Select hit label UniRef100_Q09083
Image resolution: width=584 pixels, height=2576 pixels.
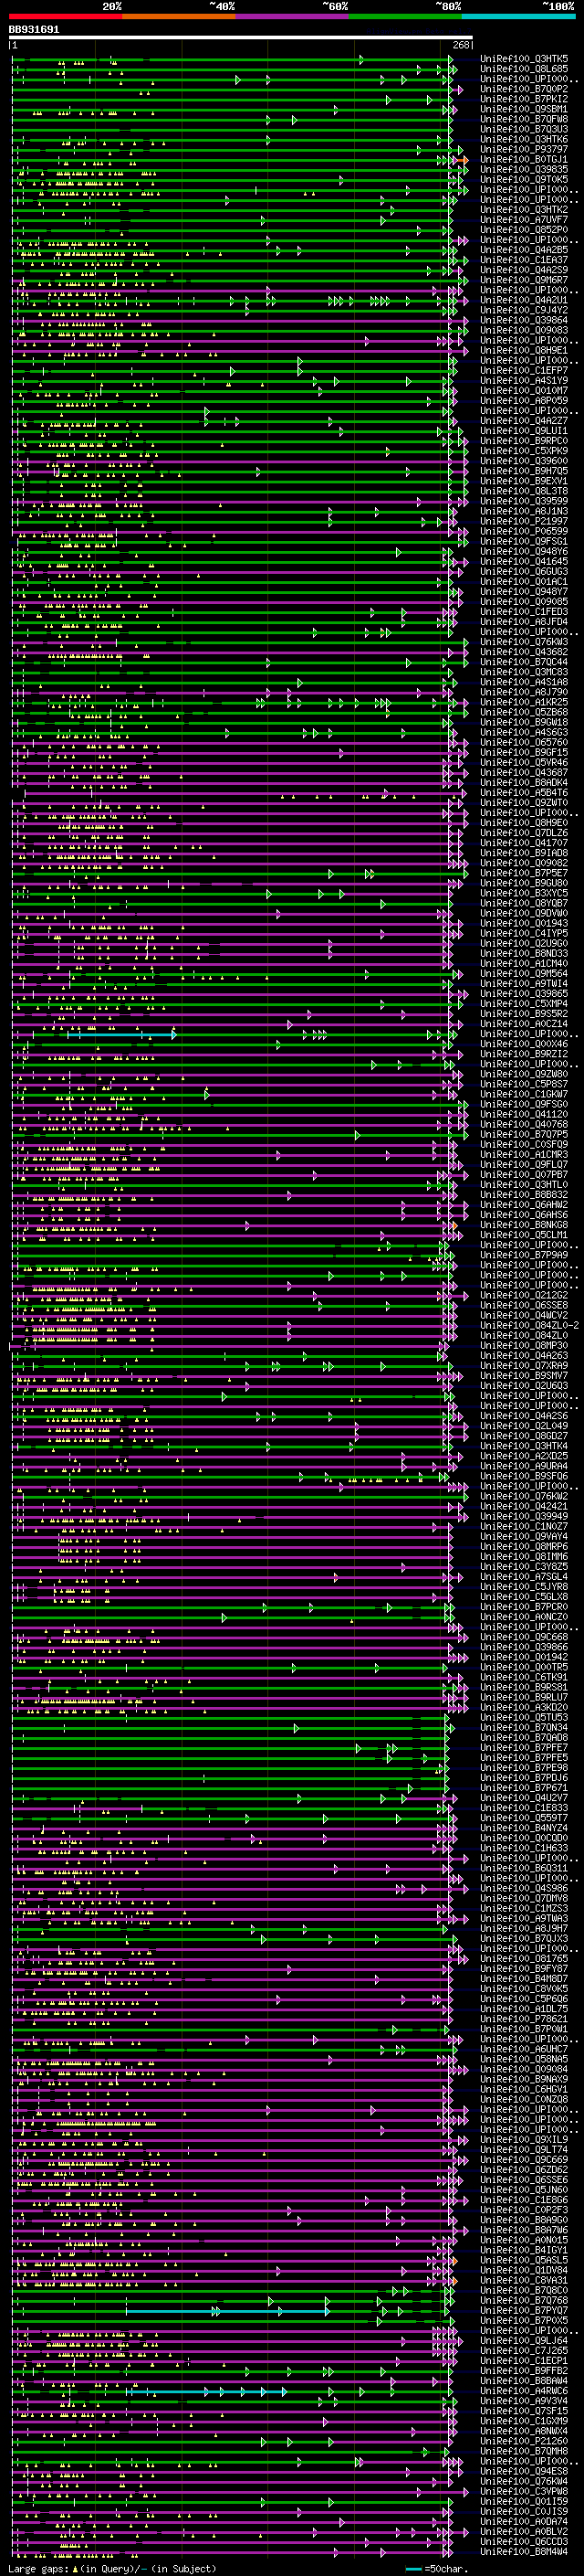pos(524,330)
